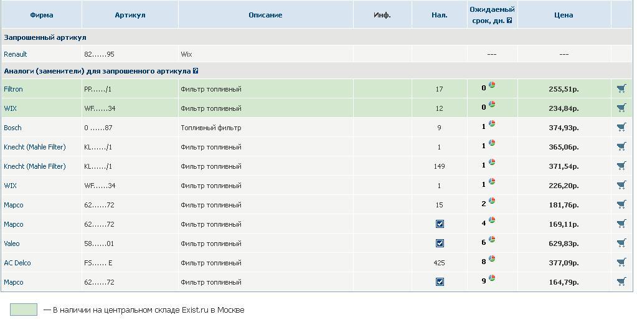This screenshot has height=322, width=637.
Task: Select 'Wix' description in Renault row
Action: coord(186,54)
